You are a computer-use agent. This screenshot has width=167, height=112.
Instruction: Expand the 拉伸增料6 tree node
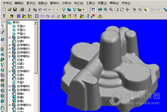tap(10, 56)
